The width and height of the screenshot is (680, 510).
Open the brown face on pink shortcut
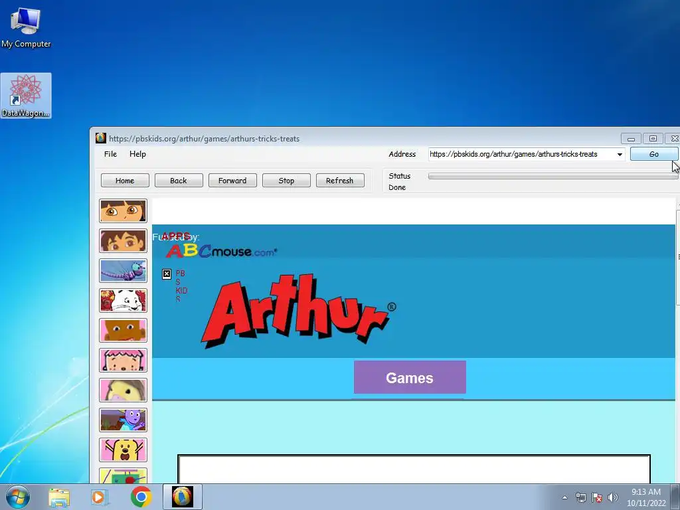click(x=123, y=331)
